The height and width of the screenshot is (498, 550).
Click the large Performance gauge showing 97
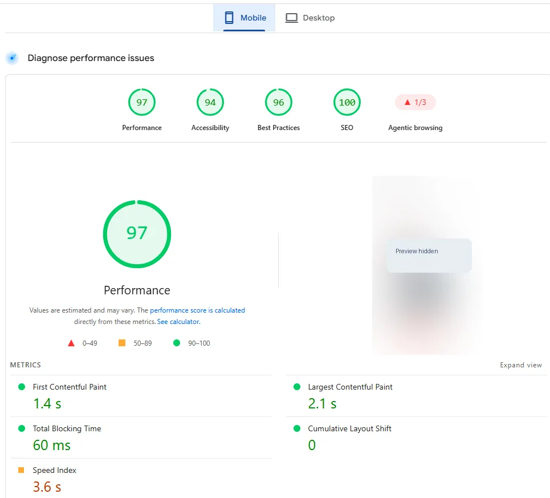pos(137,234)
